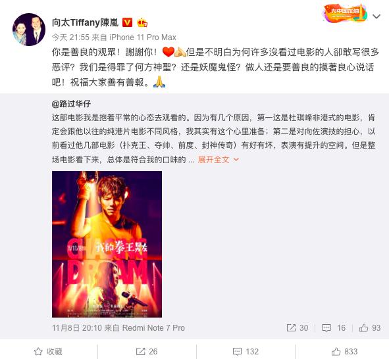
Task: Click the iPhone 11 Pro Max source link
Action: tap(143, 37)
